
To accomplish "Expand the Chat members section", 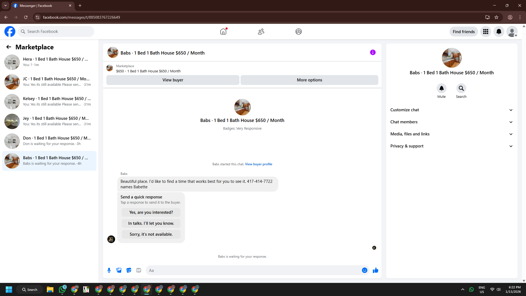I will click(x=451, y=122).
